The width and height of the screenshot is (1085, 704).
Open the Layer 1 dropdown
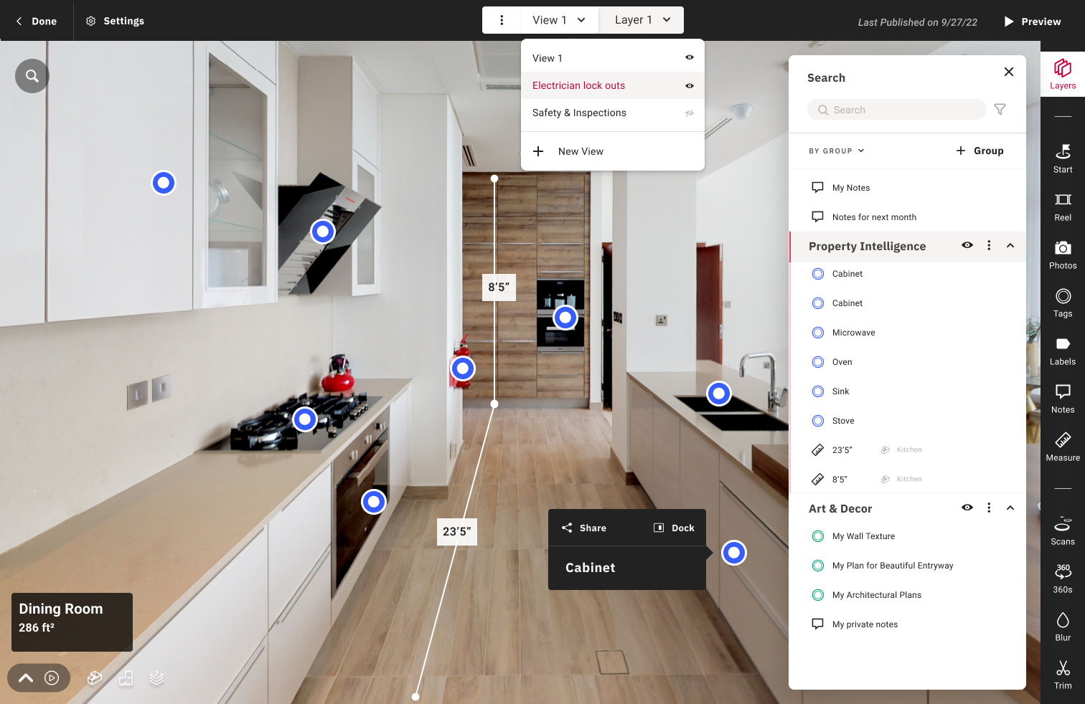point(642,20)
